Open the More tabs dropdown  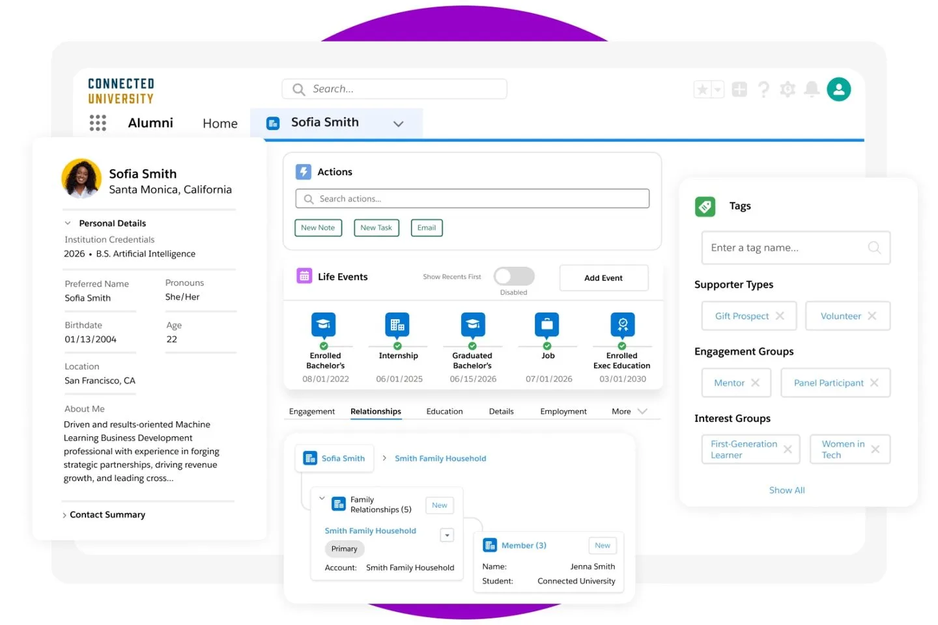click(629, 411)
